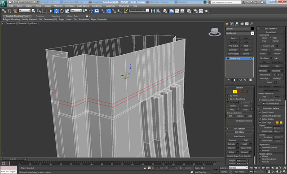Collapse the Edit Edges rollout
The image size is (287, 174).
coord(239,132)
